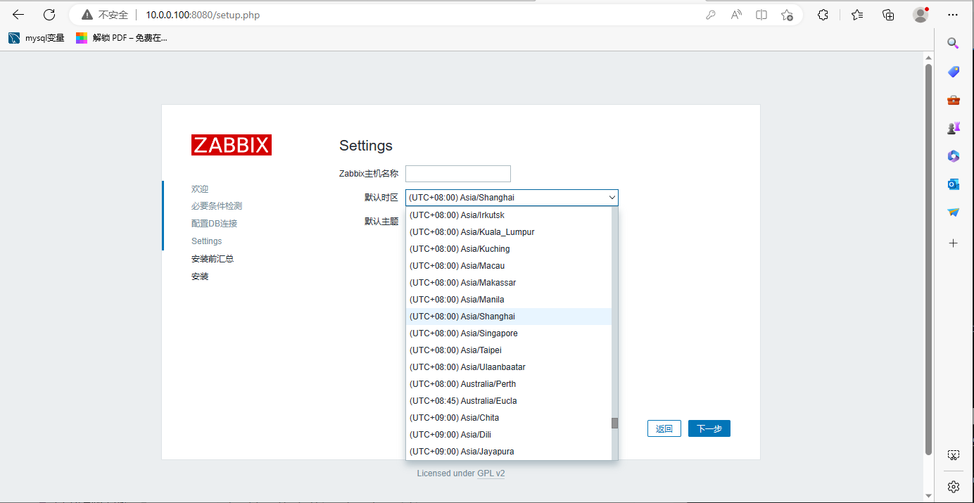
Task: Open sidebar Settings gear
Action: pyautogui.click(x=953, y=486)
